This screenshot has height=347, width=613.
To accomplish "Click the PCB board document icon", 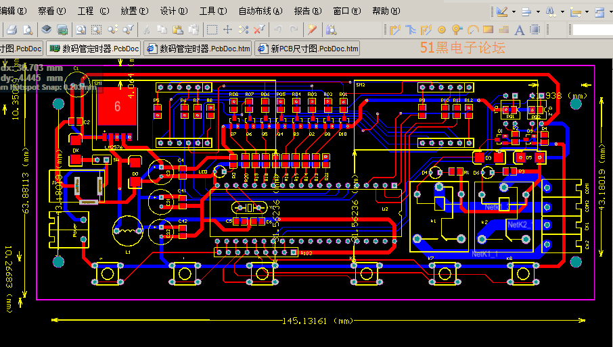I will [62, 30].
